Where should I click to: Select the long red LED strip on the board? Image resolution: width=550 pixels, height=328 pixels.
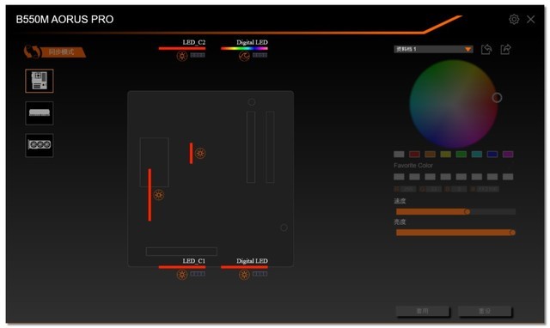[x=150, y=195]
